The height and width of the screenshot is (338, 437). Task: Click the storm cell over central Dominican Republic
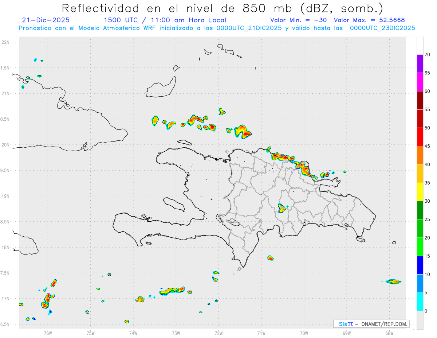282,208
